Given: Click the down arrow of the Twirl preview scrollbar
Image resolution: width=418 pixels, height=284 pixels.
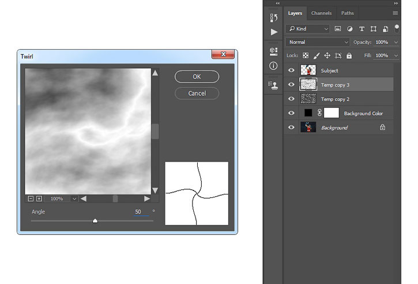Looking at the screenshot, I should (x=155, y=190).
